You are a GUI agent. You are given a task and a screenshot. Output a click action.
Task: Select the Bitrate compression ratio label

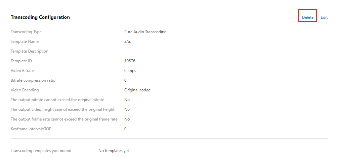[33, 80]
